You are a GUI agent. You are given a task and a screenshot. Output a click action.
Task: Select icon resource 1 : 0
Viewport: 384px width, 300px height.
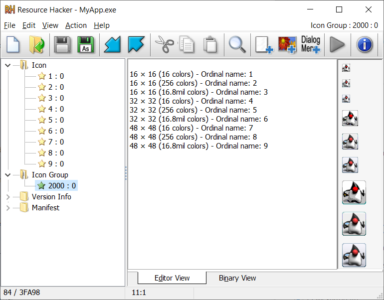coord(51,76)
